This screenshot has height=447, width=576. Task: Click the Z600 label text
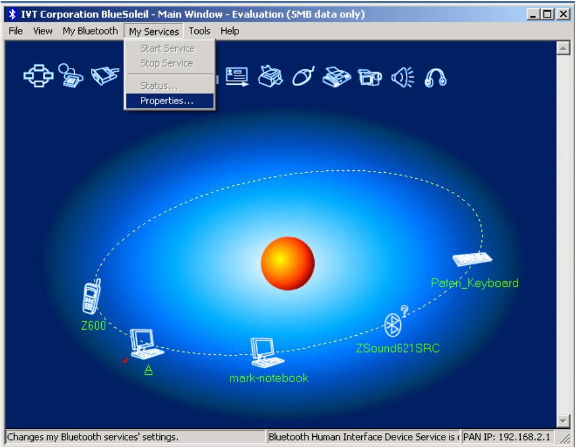tap(93, 325)
